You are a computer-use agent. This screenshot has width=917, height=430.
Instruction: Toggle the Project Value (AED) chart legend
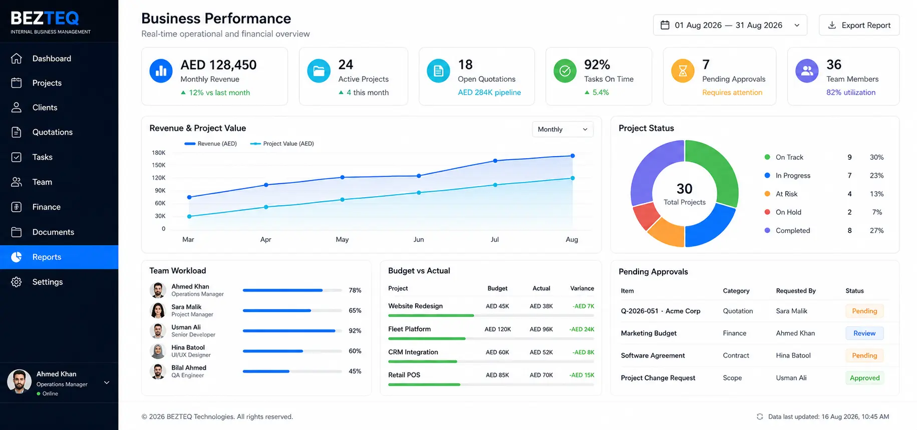point(282,144)
